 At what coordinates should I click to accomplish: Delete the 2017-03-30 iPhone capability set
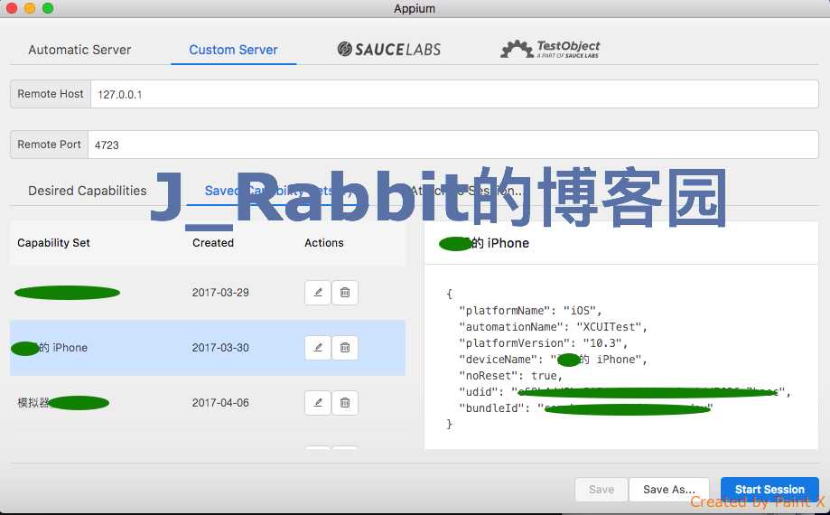coord(345,348)
